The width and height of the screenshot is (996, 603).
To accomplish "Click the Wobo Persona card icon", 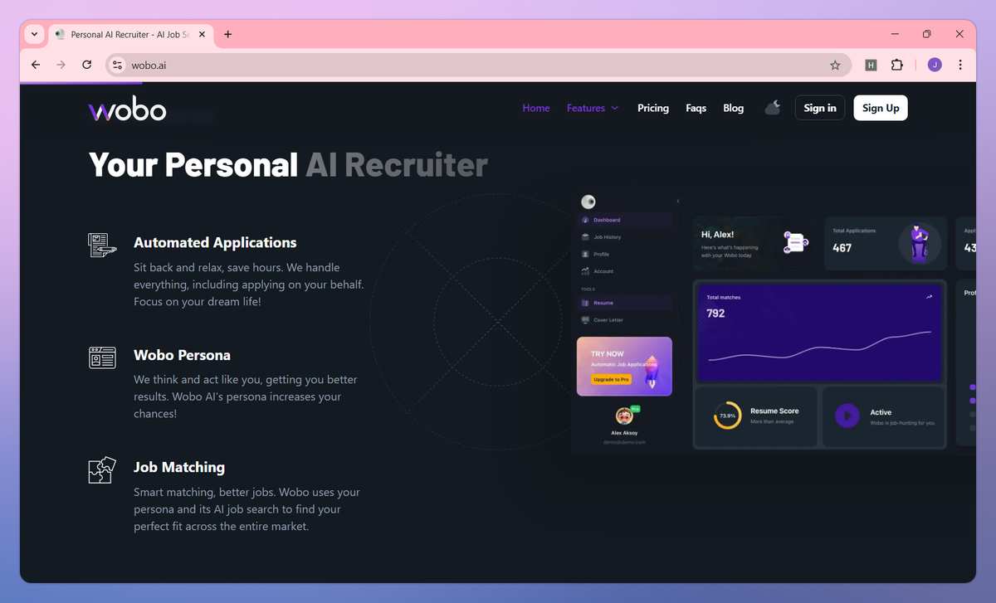I will (102, 357).
